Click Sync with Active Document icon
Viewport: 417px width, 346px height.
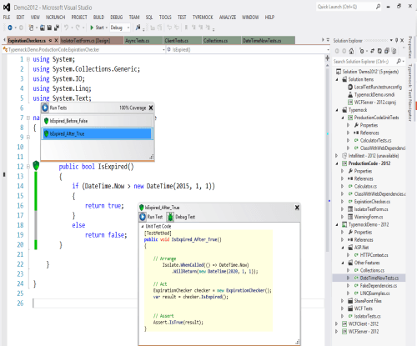tap(373, 51)
